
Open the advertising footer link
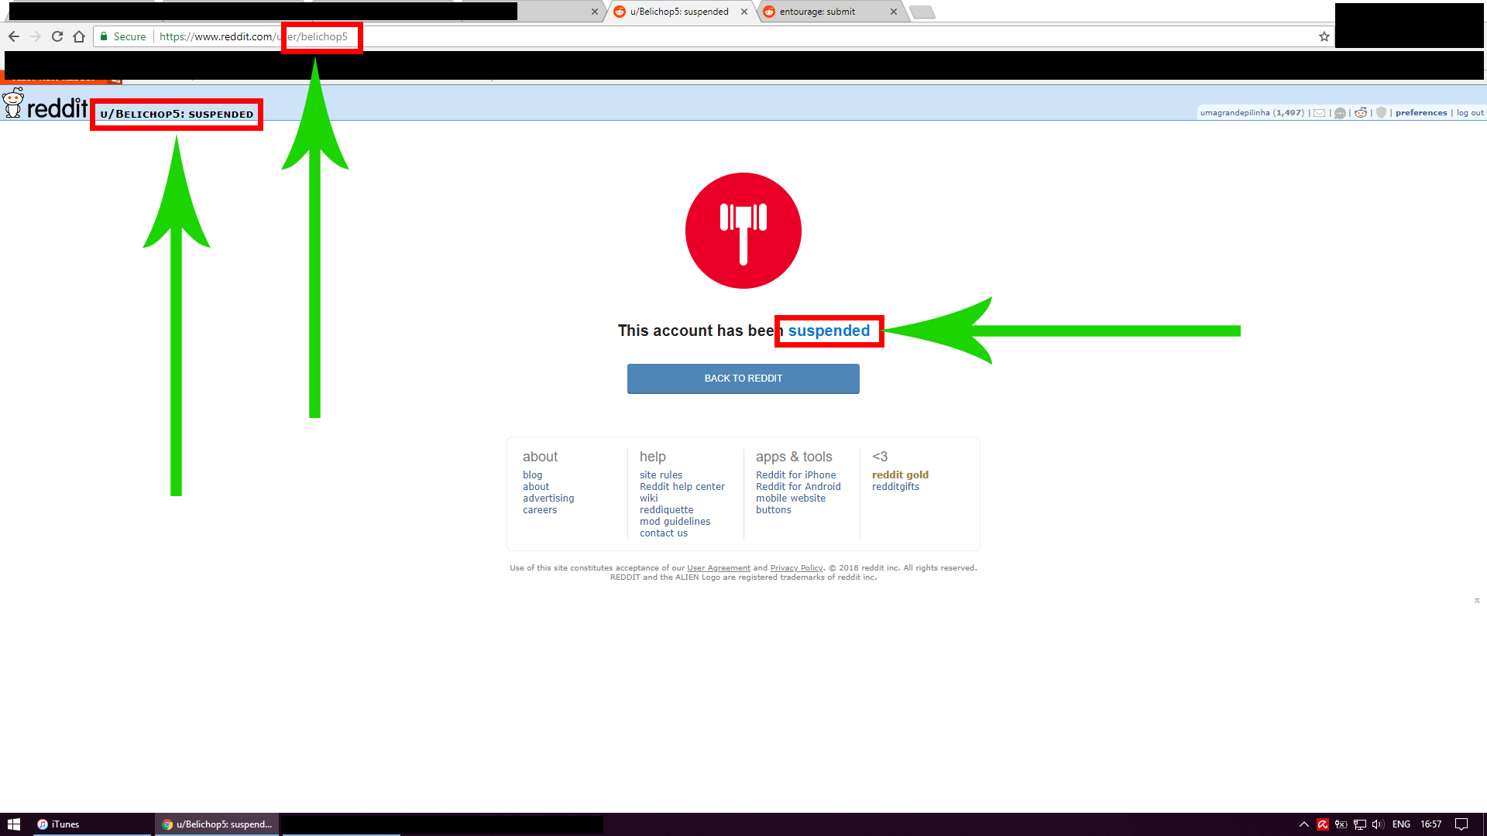[548, 499]
